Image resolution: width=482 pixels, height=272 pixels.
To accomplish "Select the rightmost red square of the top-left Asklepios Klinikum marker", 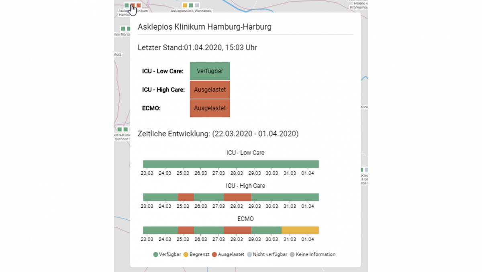I will coord(139,5).
